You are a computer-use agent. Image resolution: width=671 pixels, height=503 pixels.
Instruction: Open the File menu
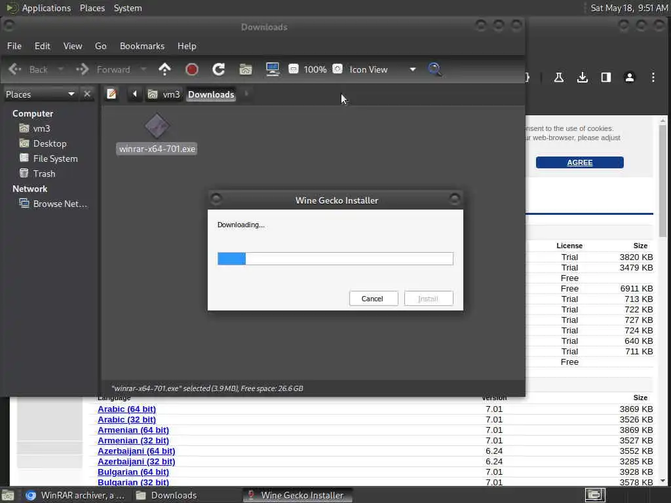pyautogui.click(x=14, y=46)
